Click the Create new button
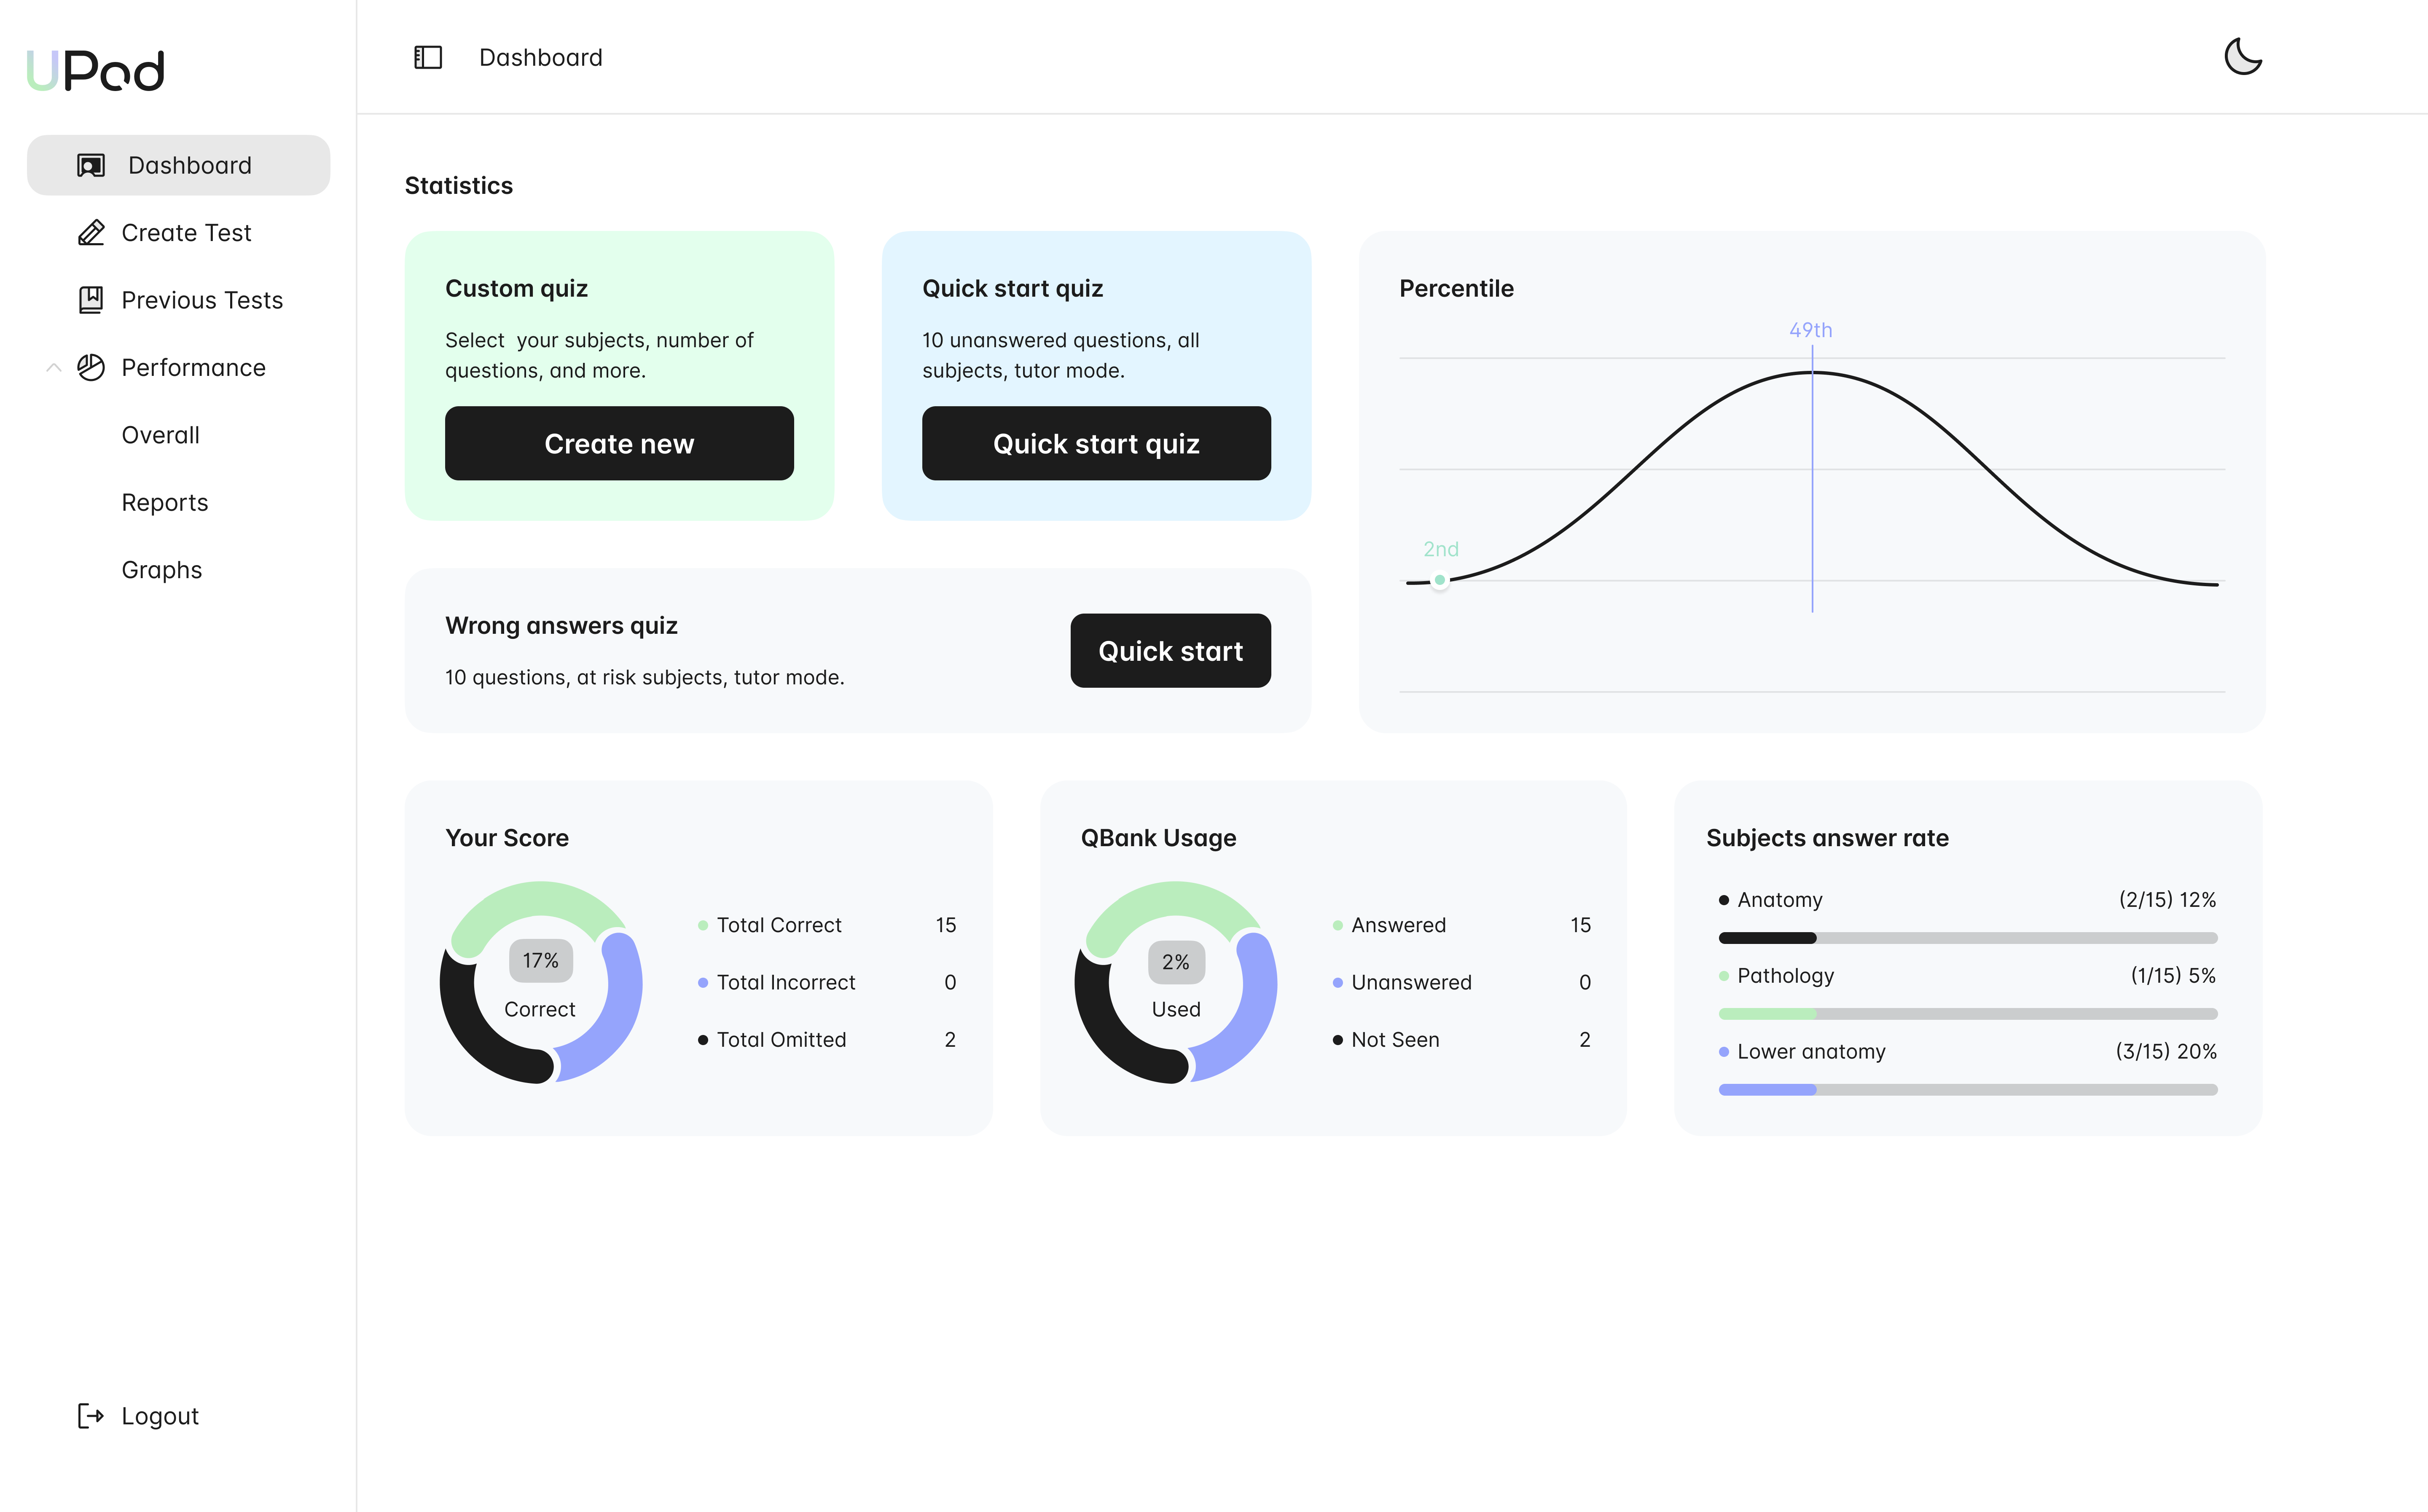The height and width of the screenshot is (1512, 2428). 619,443
